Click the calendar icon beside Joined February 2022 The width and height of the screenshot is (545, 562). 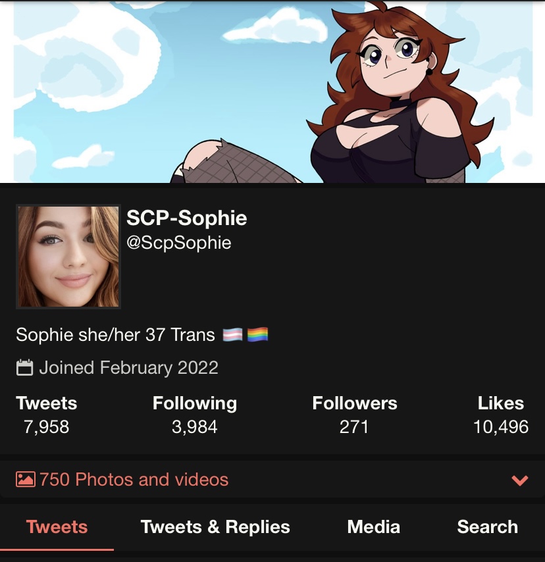pyautogui.click(x=25, y=368)
